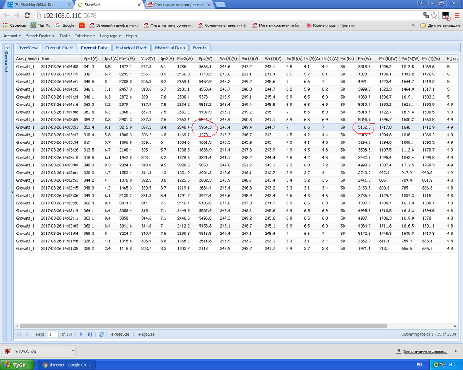Bookmark this page with the star icon
463x370 pixels.
pos(434,15)
